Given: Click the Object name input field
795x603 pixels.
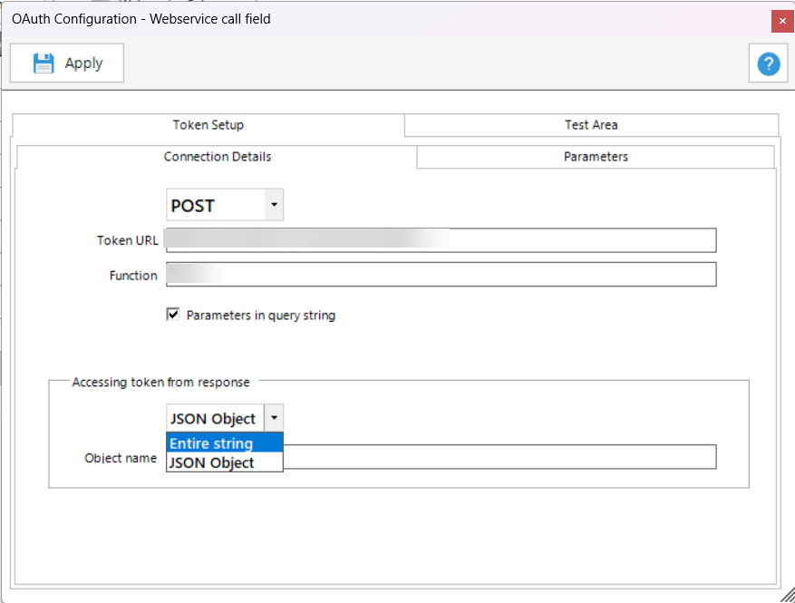Looking at the screenshot, I should (x=499, y=457).
